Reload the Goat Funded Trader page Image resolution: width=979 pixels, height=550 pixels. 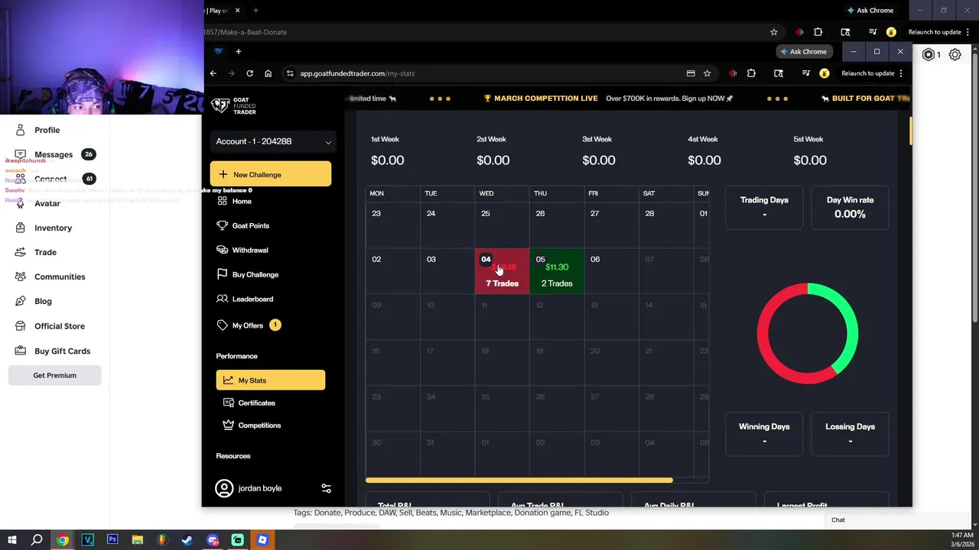tap(249, 73)
